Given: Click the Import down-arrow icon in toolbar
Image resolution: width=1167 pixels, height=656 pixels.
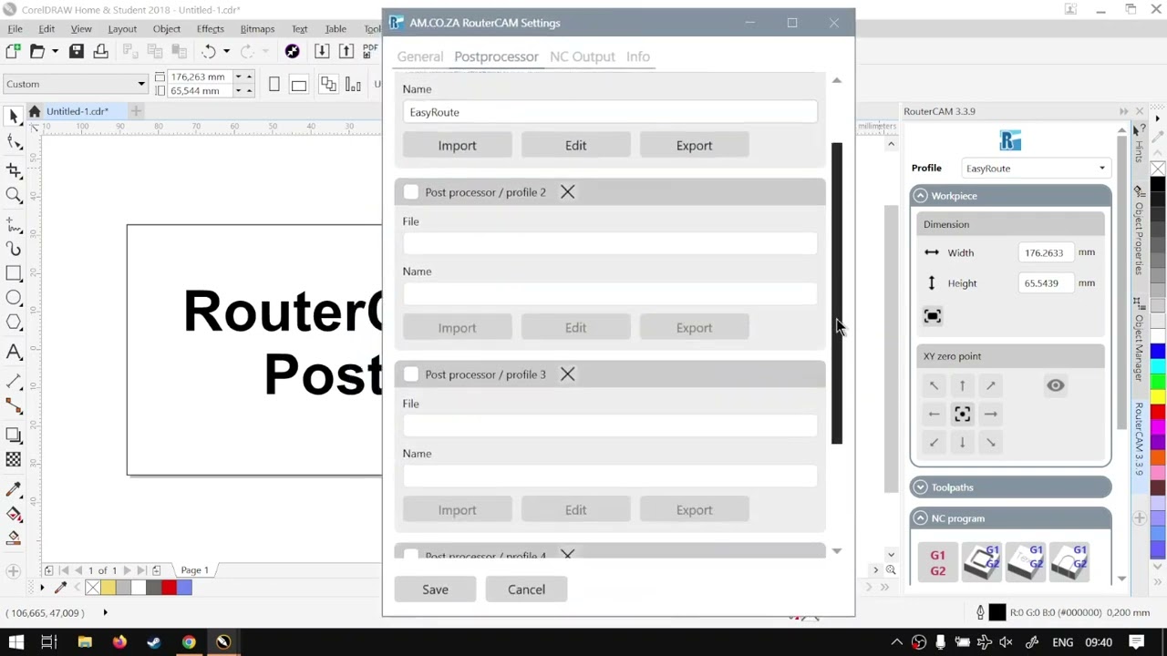Looking at the screenshot, I should click(322, 52).
